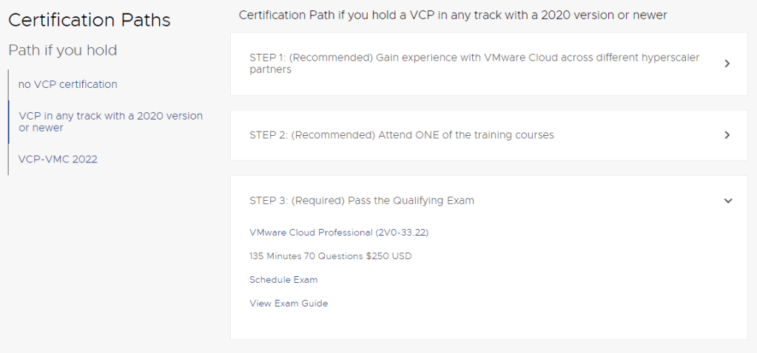Click the '$250 USD' exam price
This screenshot has height=353, width=757.
388,256
